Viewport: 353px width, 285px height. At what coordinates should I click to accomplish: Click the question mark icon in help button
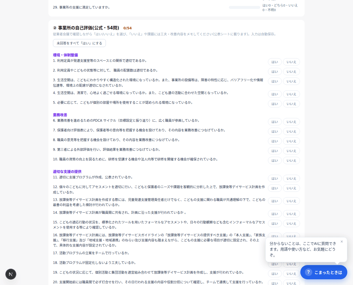tap(308, 272)
